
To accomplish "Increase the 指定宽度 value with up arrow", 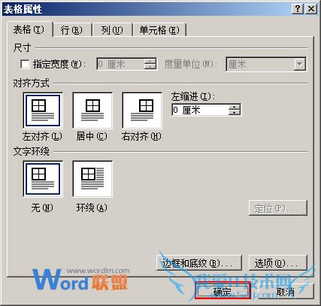I will pyautogui.click(x=150, y=62).
